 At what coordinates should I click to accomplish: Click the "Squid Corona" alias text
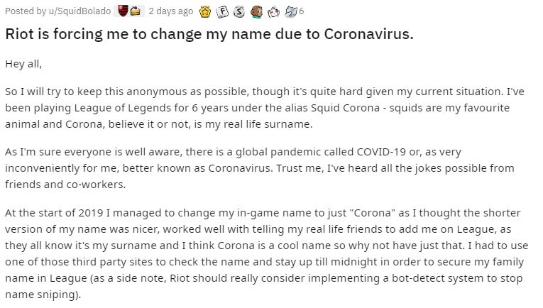(x=345, y=108)
